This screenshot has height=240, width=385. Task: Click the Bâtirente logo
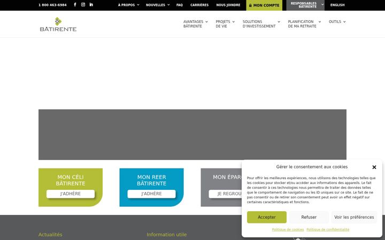(58, 24)
